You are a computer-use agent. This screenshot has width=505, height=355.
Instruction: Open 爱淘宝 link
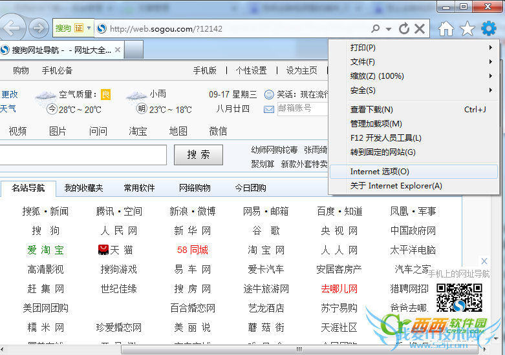(x=45, y=250)
